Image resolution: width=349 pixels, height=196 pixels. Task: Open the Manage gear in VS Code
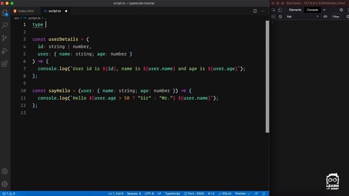[x=5, y=184]
